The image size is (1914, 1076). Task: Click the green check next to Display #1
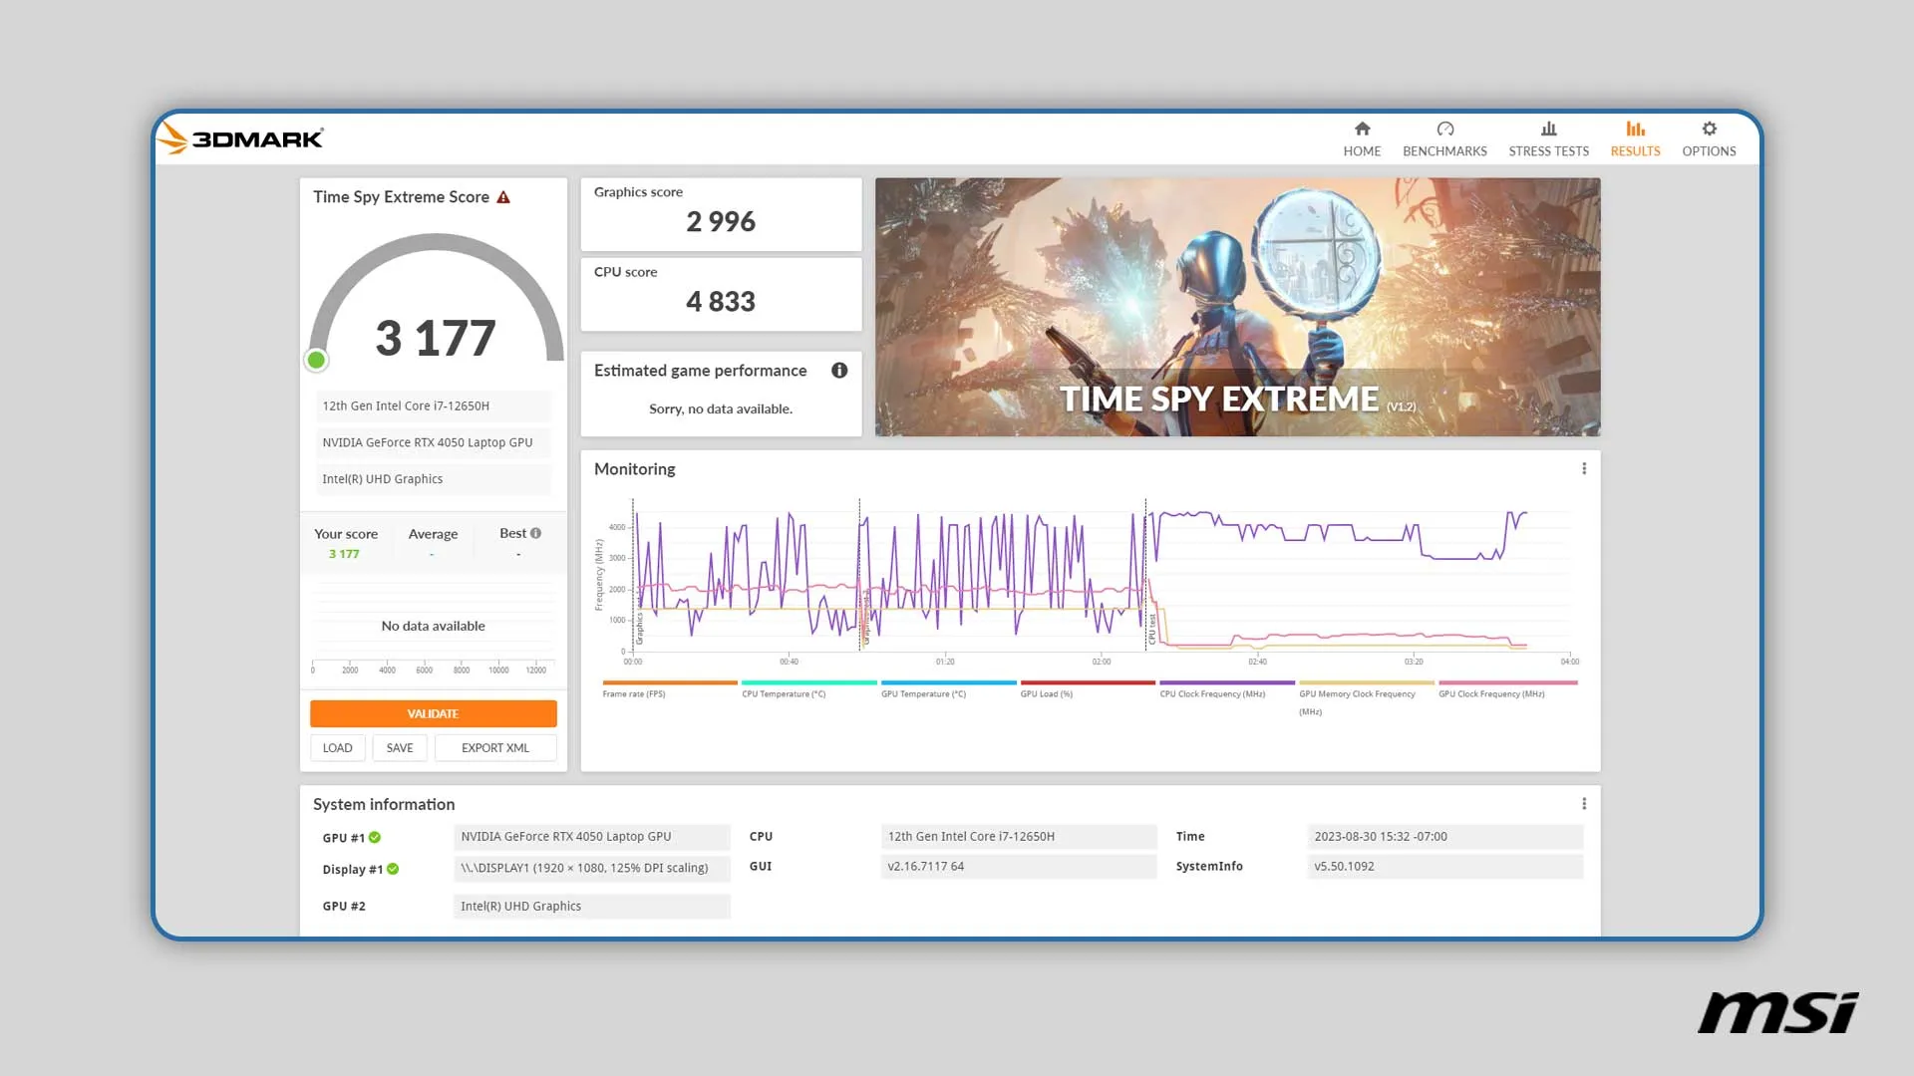393,869
